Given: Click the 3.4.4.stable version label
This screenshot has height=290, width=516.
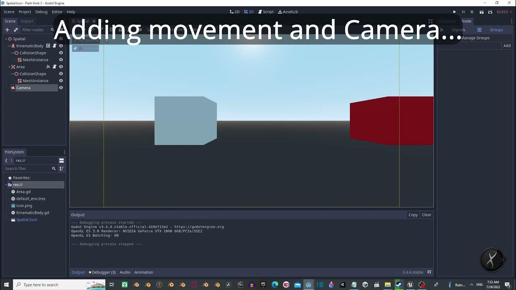Looking at the screenshot, I should [413, 272].
